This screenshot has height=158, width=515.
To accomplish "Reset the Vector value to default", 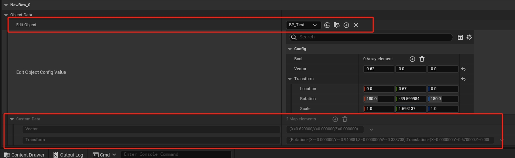I will click(463, 69).
